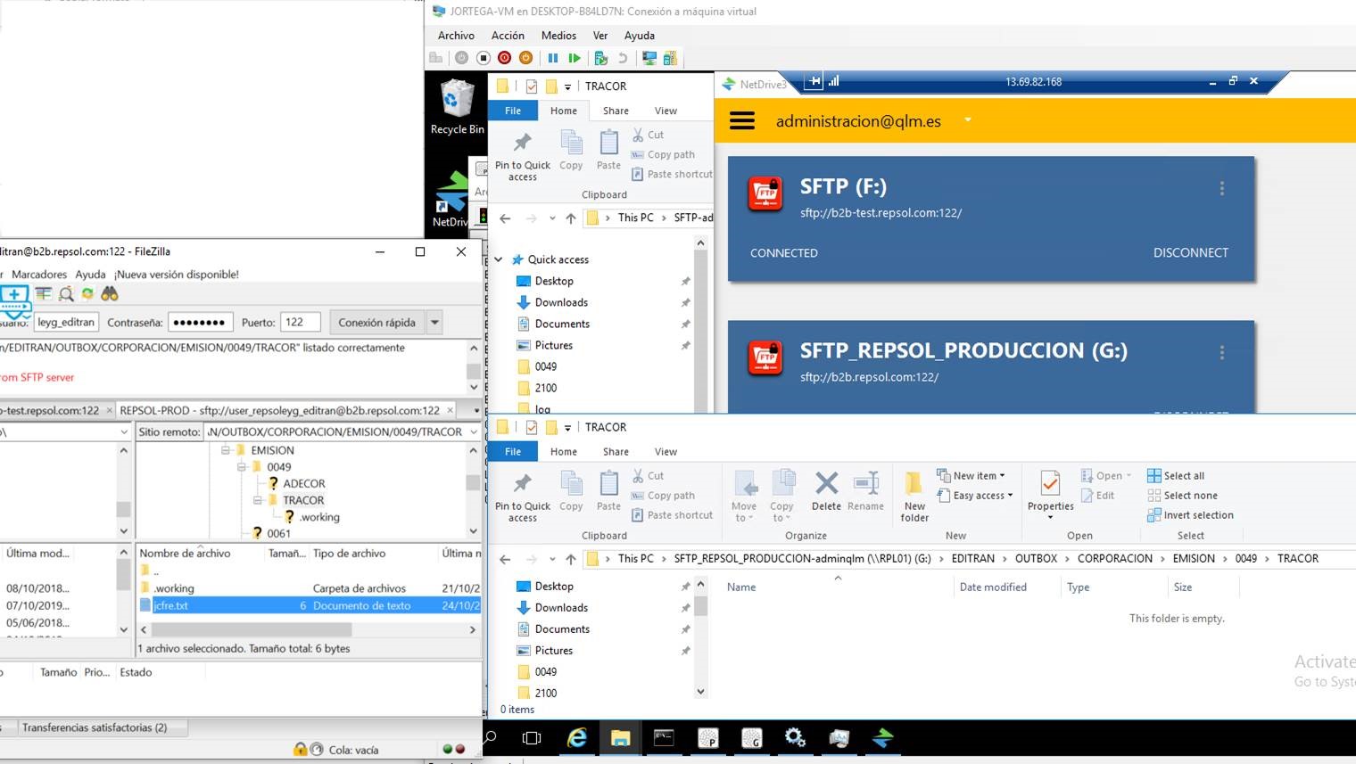
Task: Click the VM Pause button in Hyper-V toolbar
Action: 553,58
